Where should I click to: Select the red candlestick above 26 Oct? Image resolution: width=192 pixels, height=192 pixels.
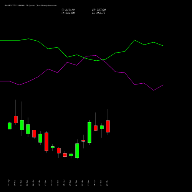tap(96, 128)
